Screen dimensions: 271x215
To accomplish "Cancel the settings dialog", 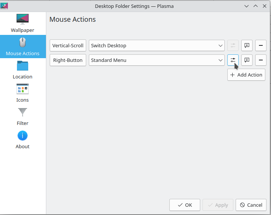I will (251, 205).
